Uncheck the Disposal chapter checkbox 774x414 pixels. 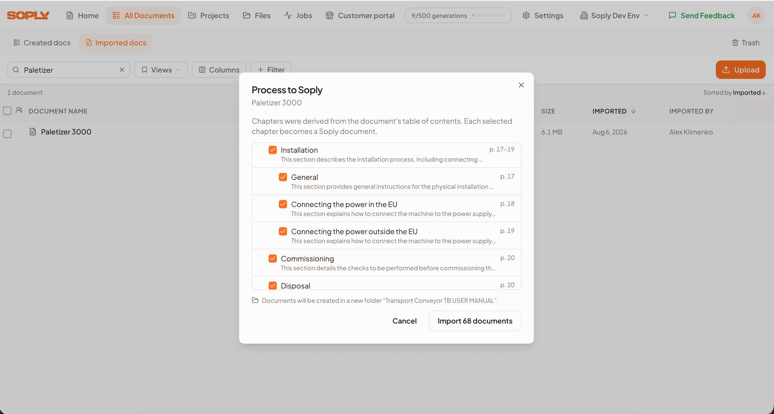tap(272, 285)
